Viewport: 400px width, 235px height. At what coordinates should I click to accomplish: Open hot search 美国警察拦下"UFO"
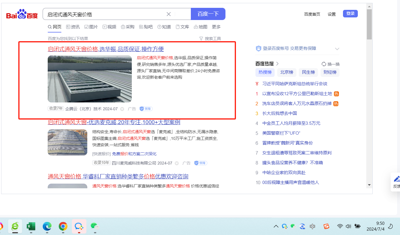pos(281,133)
